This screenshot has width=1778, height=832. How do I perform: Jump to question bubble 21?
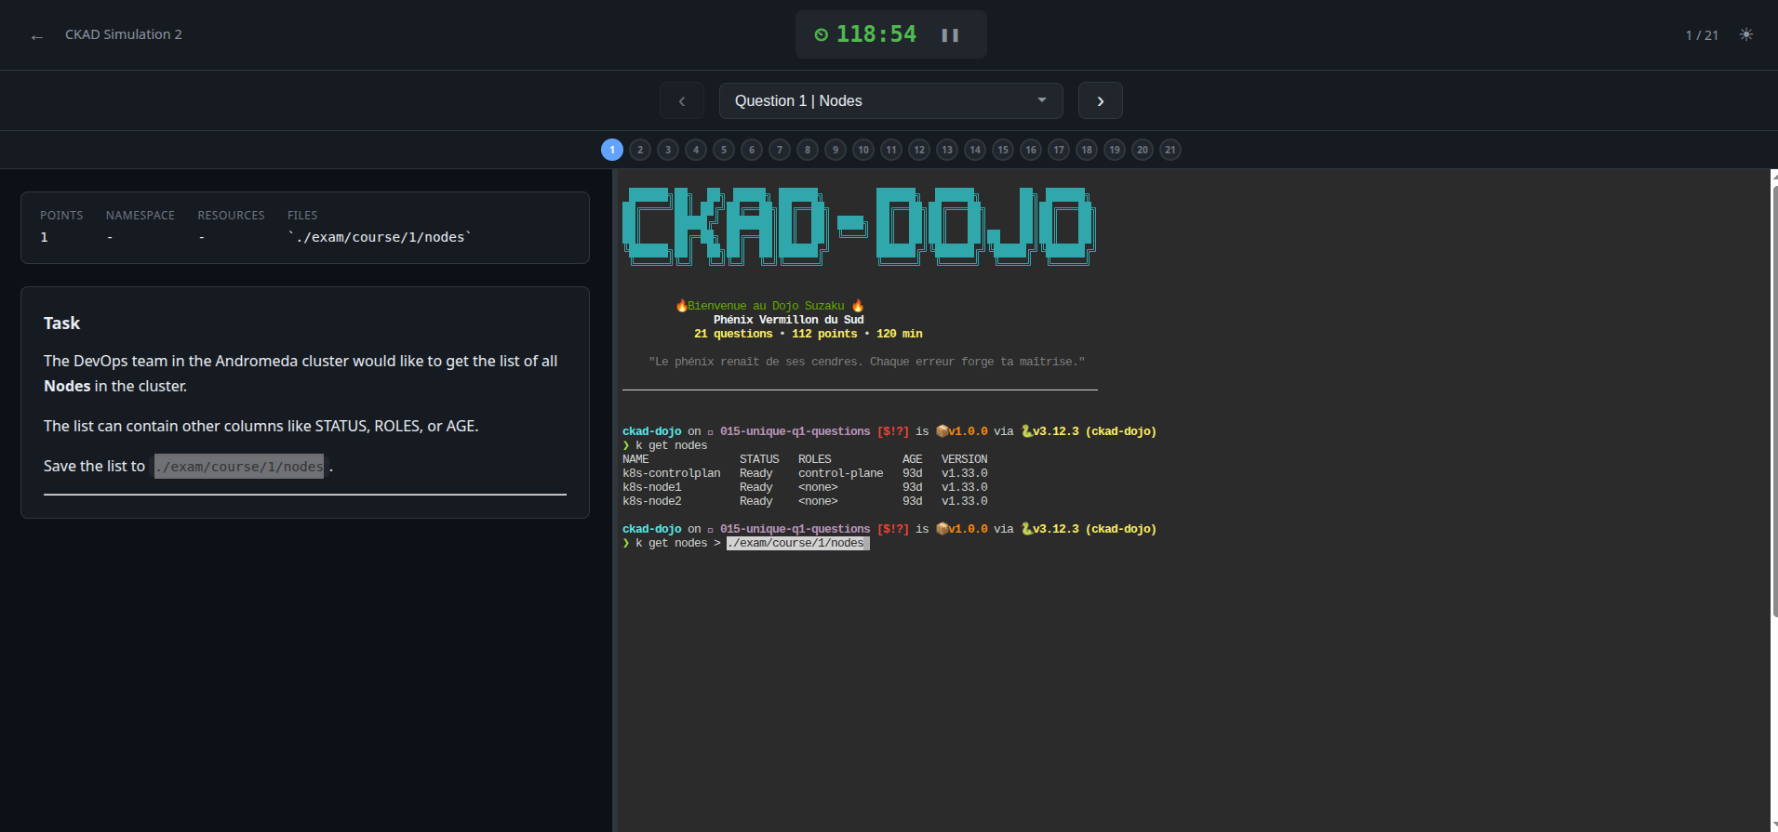pos(1170,150)
